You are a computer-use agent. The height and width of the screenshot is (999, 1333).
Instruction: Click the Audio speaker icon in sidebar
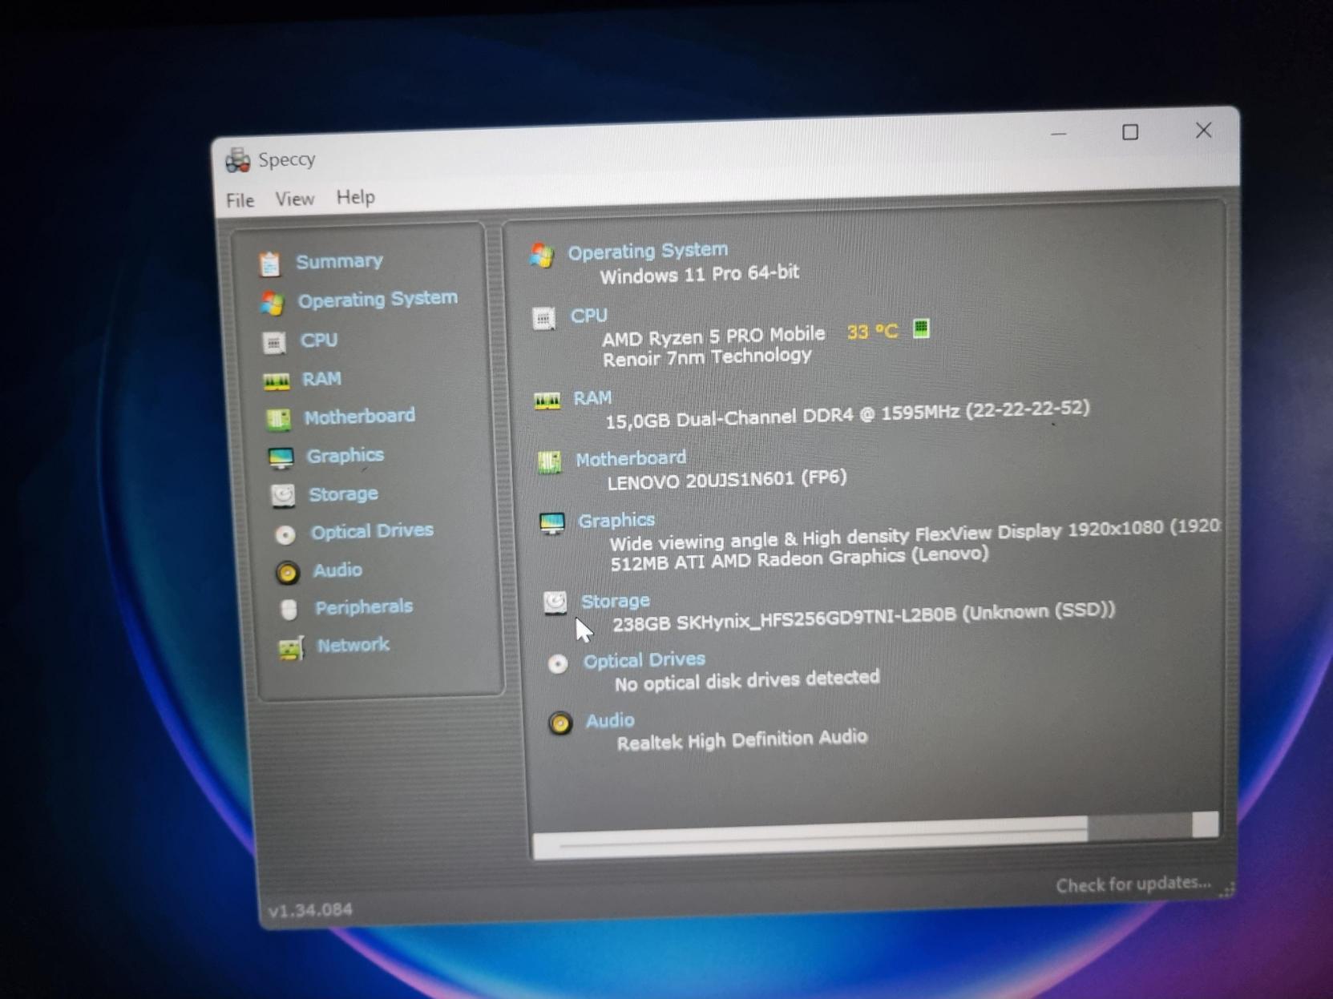[x=287, y=572]
